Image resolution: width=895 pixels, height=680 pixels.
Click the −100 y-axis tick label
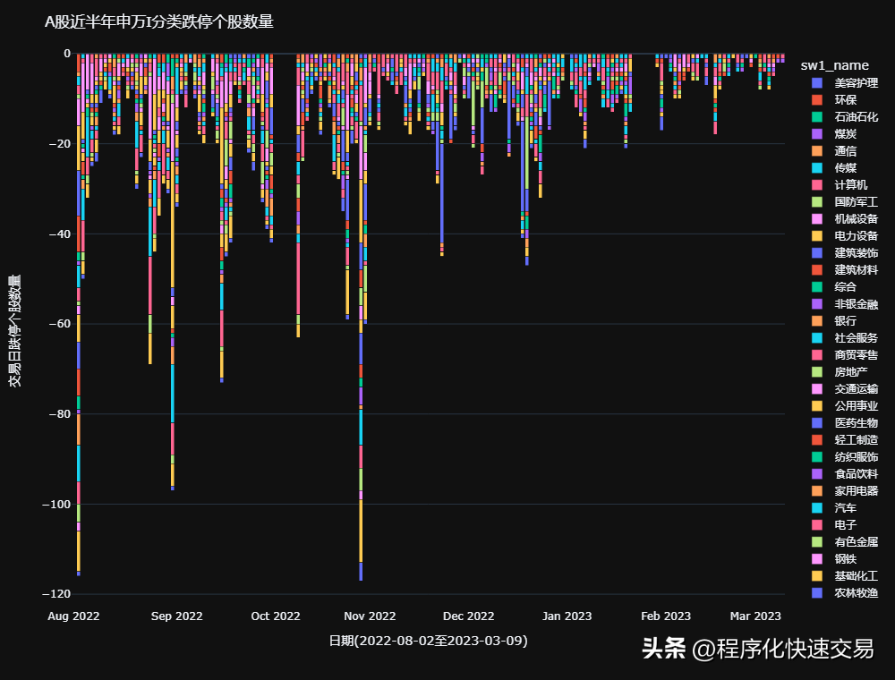coord(56,505)
